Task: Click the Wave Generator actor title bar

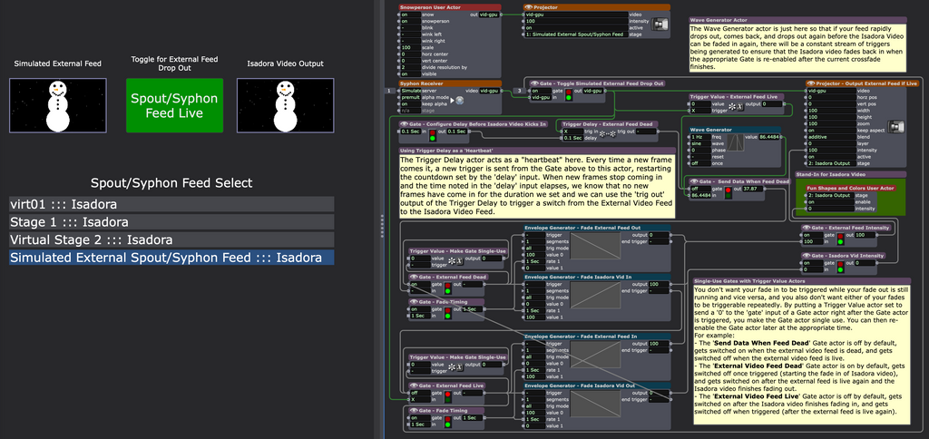Action: click(735, 129)
